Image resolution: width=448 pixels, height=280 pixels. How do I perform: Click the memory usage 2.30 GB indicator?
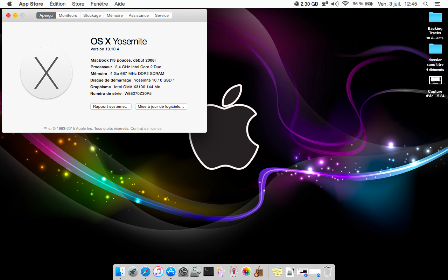coord(306,4)
